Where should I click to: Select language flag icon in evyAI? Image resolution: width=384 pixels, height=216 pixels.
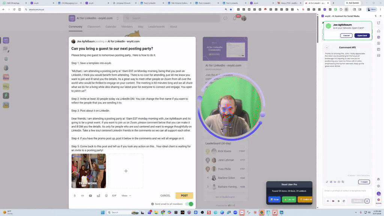(x=333, y=201)
